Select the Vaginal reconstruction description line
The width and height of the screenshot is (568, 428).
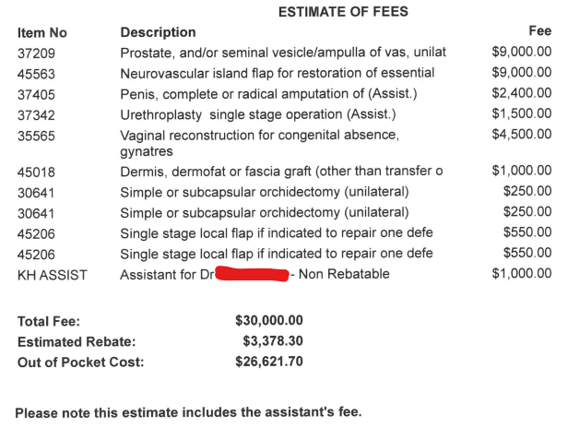tap(260, 136)
